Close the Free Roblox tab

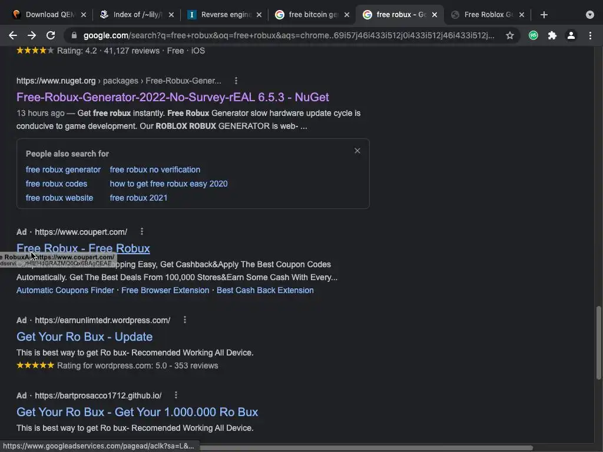click(522, 15)
